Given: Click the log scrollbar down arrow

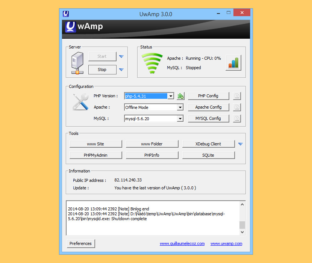Looking at the screenshot, I should tap(242, 232).
